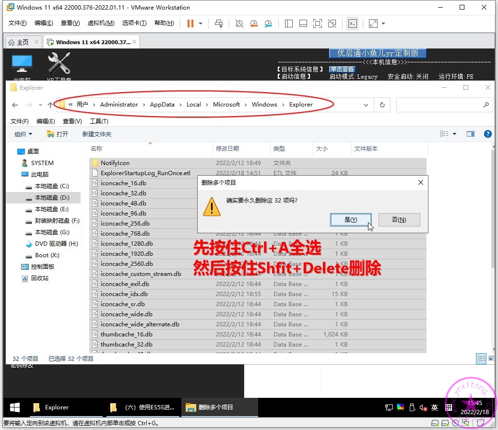Enter VMware full screen mode
Screen dimensions: 498x430
click(x=317, y=24)
